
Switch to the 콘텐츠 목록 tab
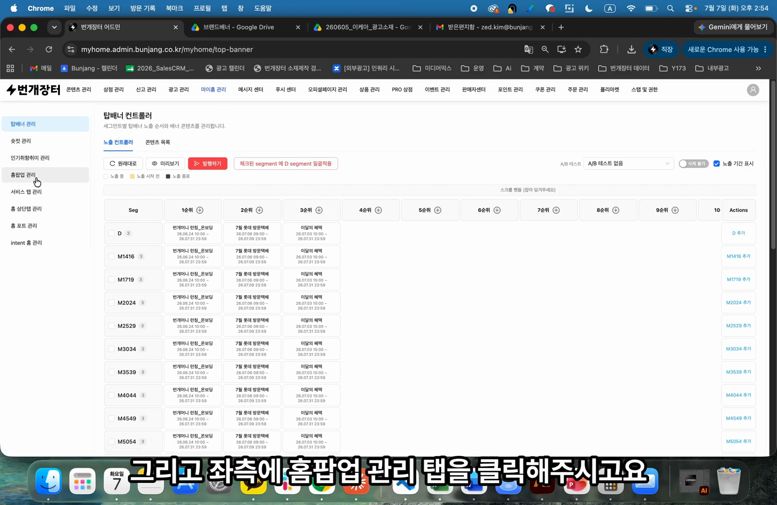(158, 142)
